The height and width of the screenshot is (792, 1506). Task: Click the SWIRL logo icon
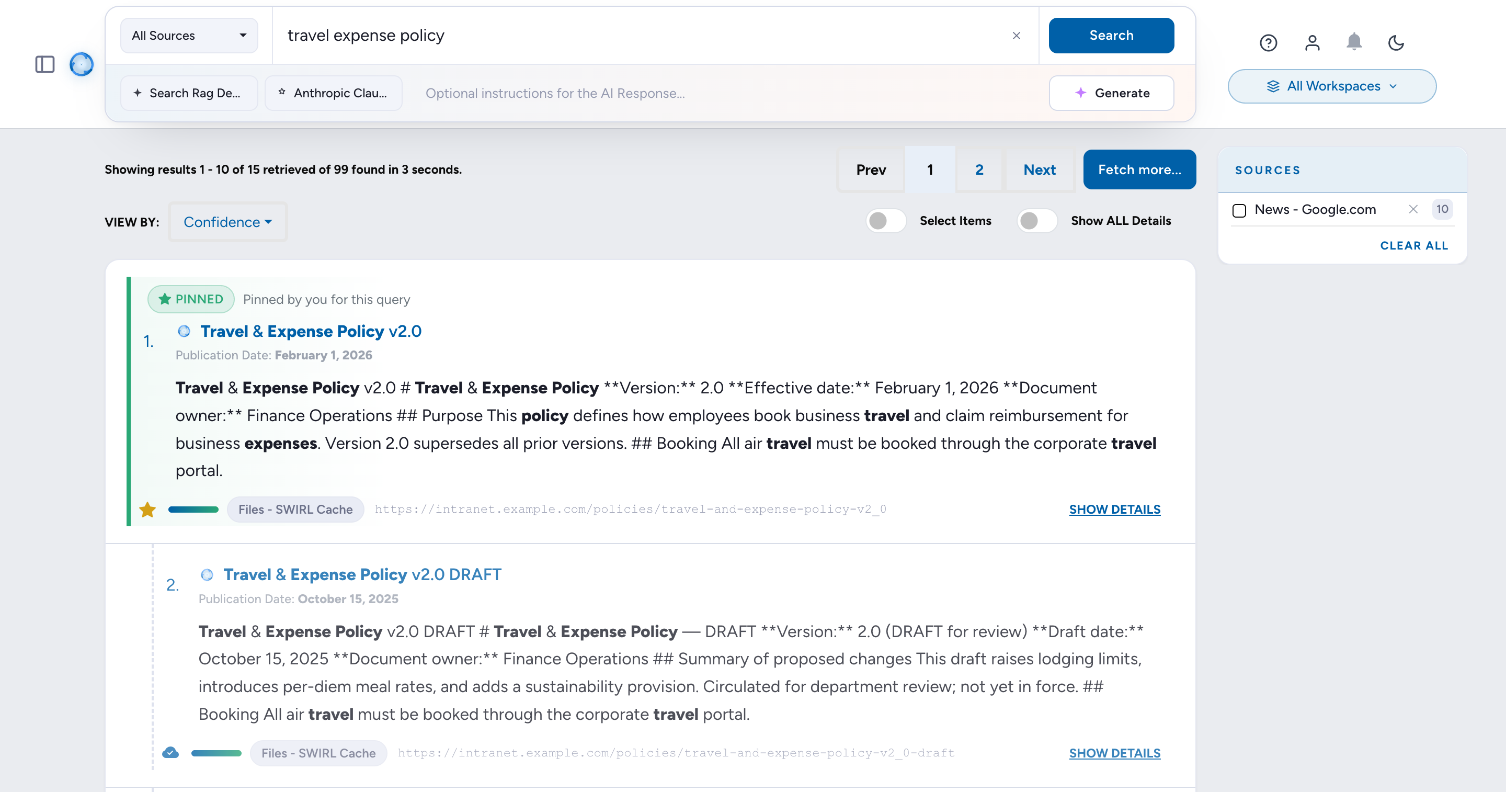click(x=81, y=64)
